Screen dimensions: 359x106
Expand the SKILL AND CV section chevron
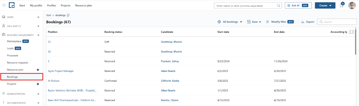click(x=38, y=26)
